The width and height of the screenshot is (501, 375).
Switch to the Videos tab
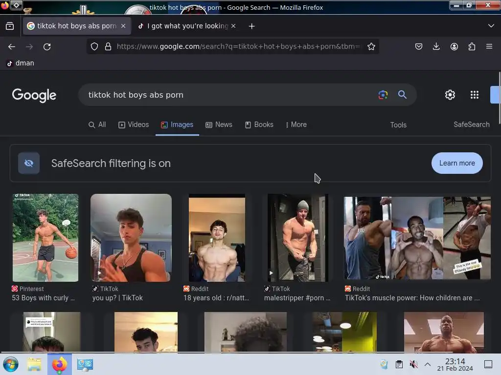coord(134,125)
